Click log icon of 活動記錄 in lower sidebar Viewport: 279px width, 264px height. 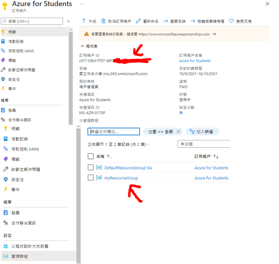coord(6,139)
